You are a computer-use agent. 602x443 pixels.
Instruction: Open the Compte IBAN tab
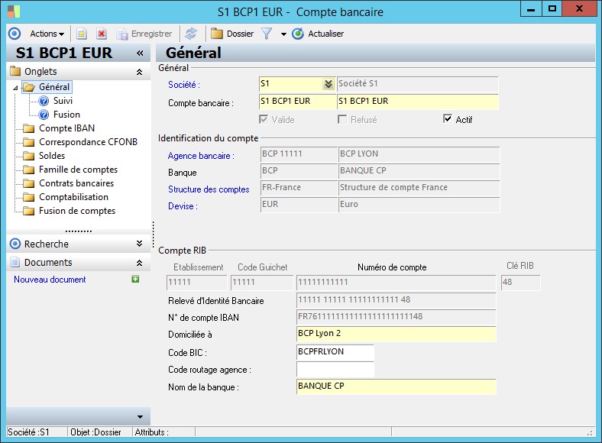coord(66,128)
